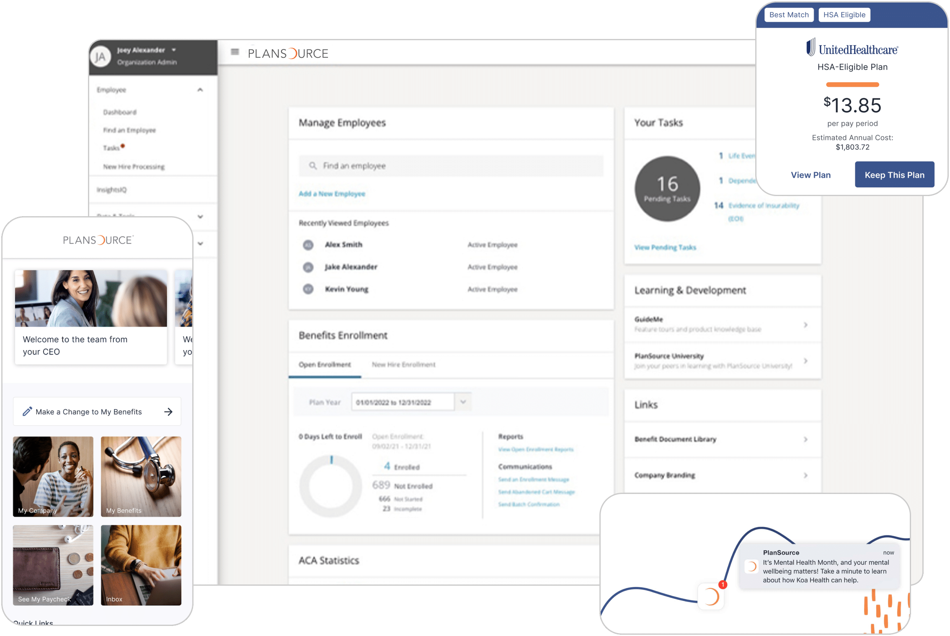Go to New Hire Processing
The height and width of the screenshot is (636, 950).
point(134,167)
